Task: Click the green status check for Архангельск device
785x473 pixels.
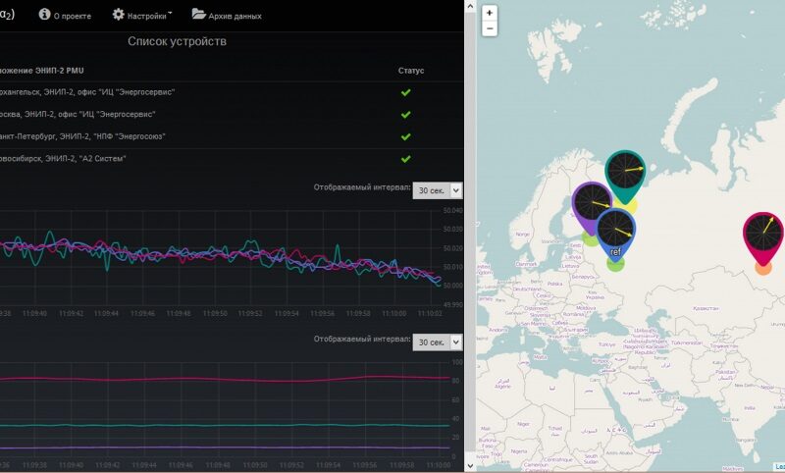Action: (405, 93)
